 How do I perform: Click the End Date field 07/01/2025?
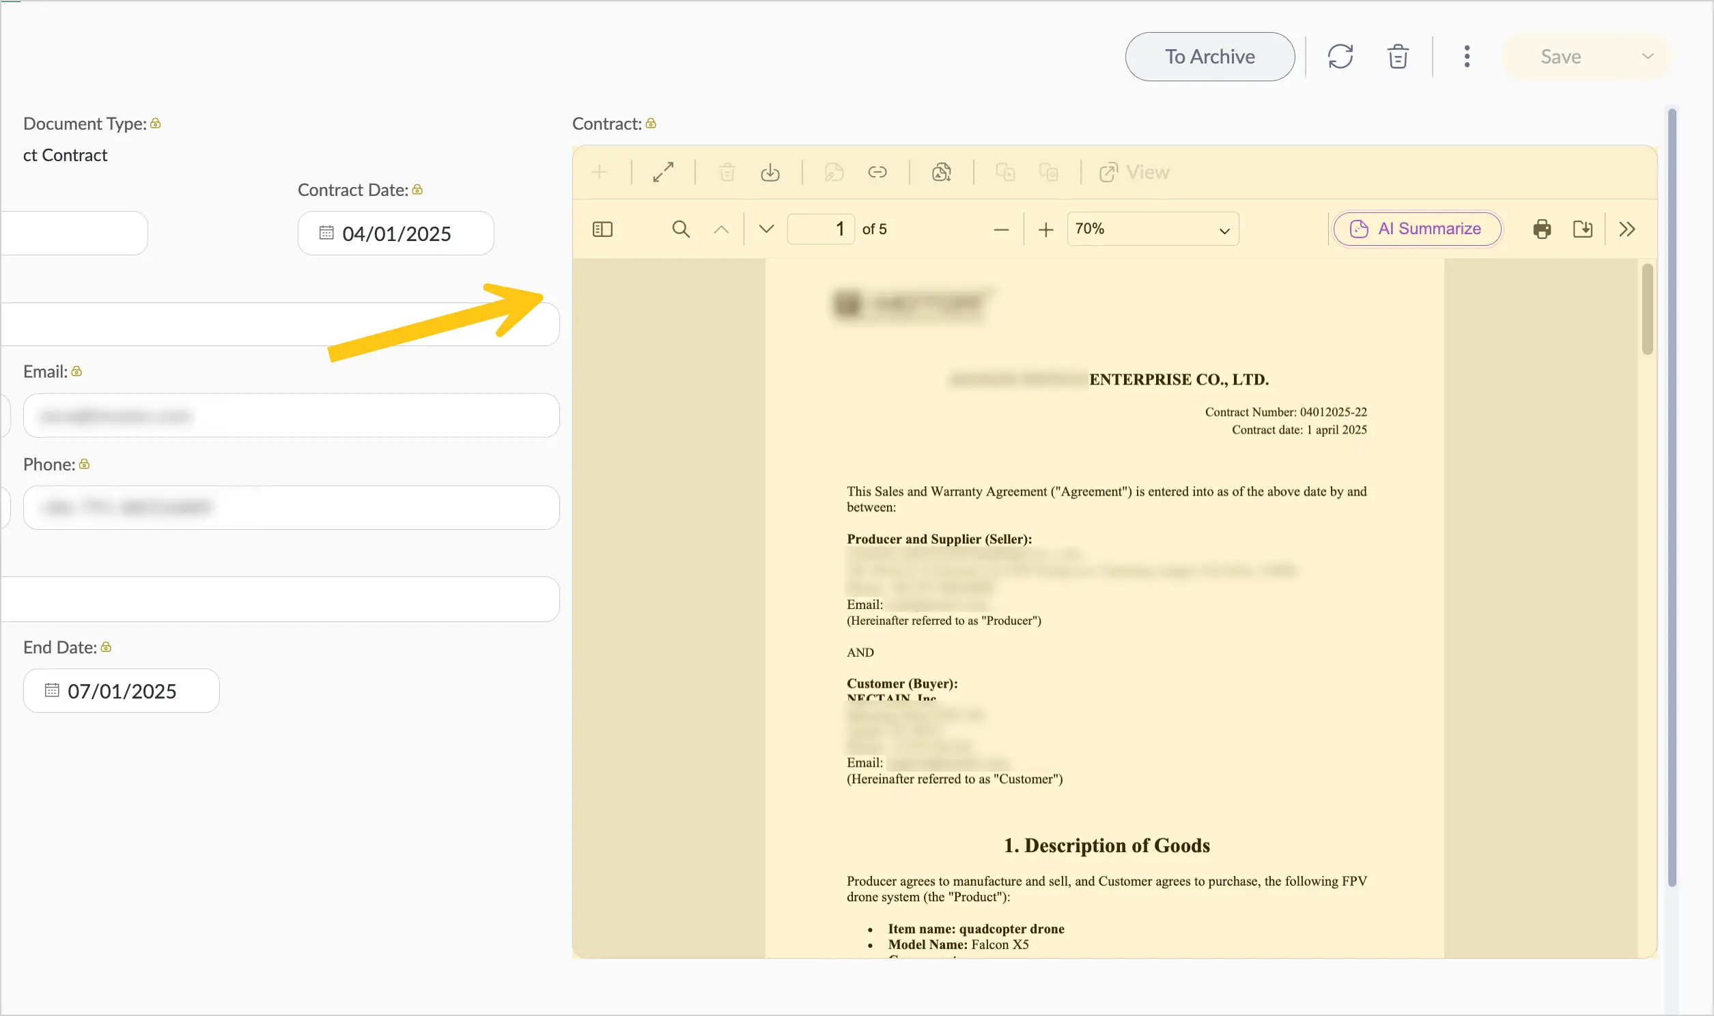tap(121, 691)
